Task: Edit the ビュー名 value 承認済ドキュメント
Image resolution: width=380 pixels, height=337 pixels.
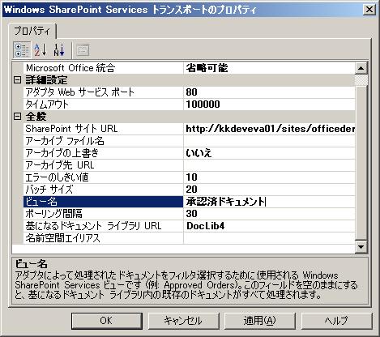Action: 269,202
